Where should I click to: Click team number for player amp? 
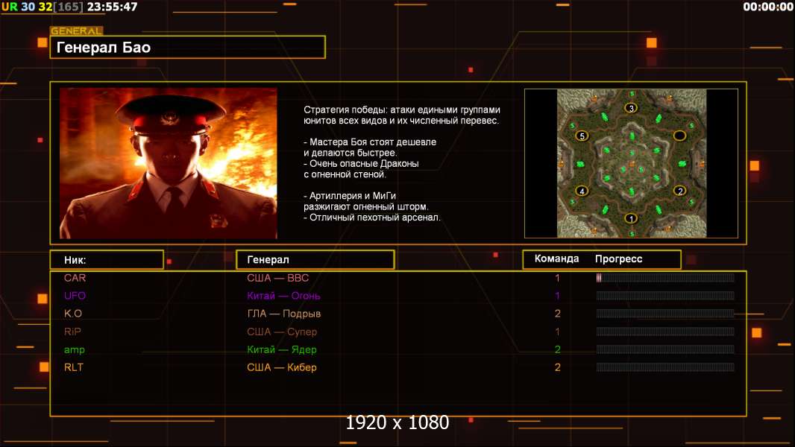(x=557, y=349)
